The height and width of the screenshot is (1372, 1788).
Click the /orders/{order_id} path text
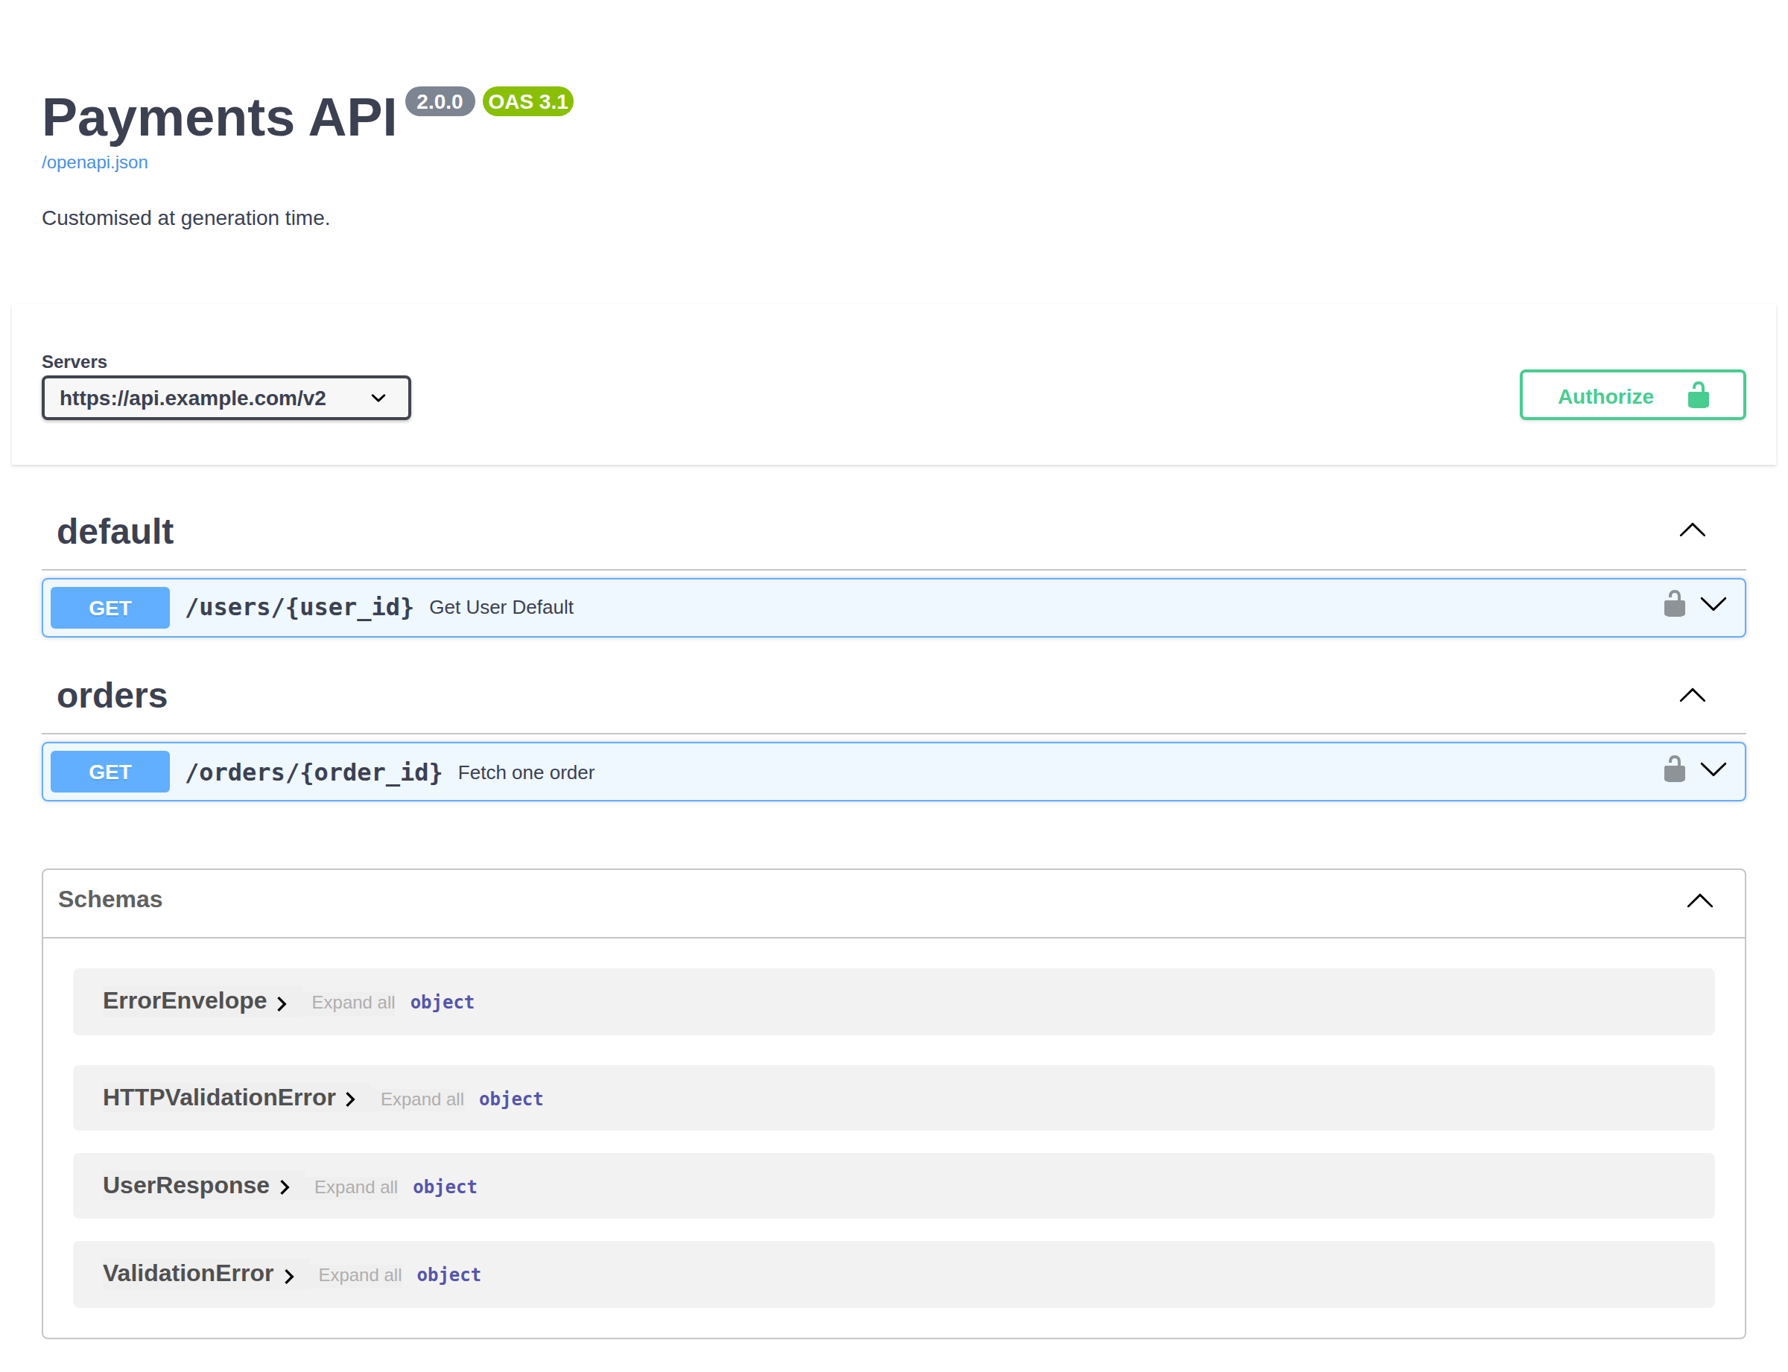click(314, 772)
